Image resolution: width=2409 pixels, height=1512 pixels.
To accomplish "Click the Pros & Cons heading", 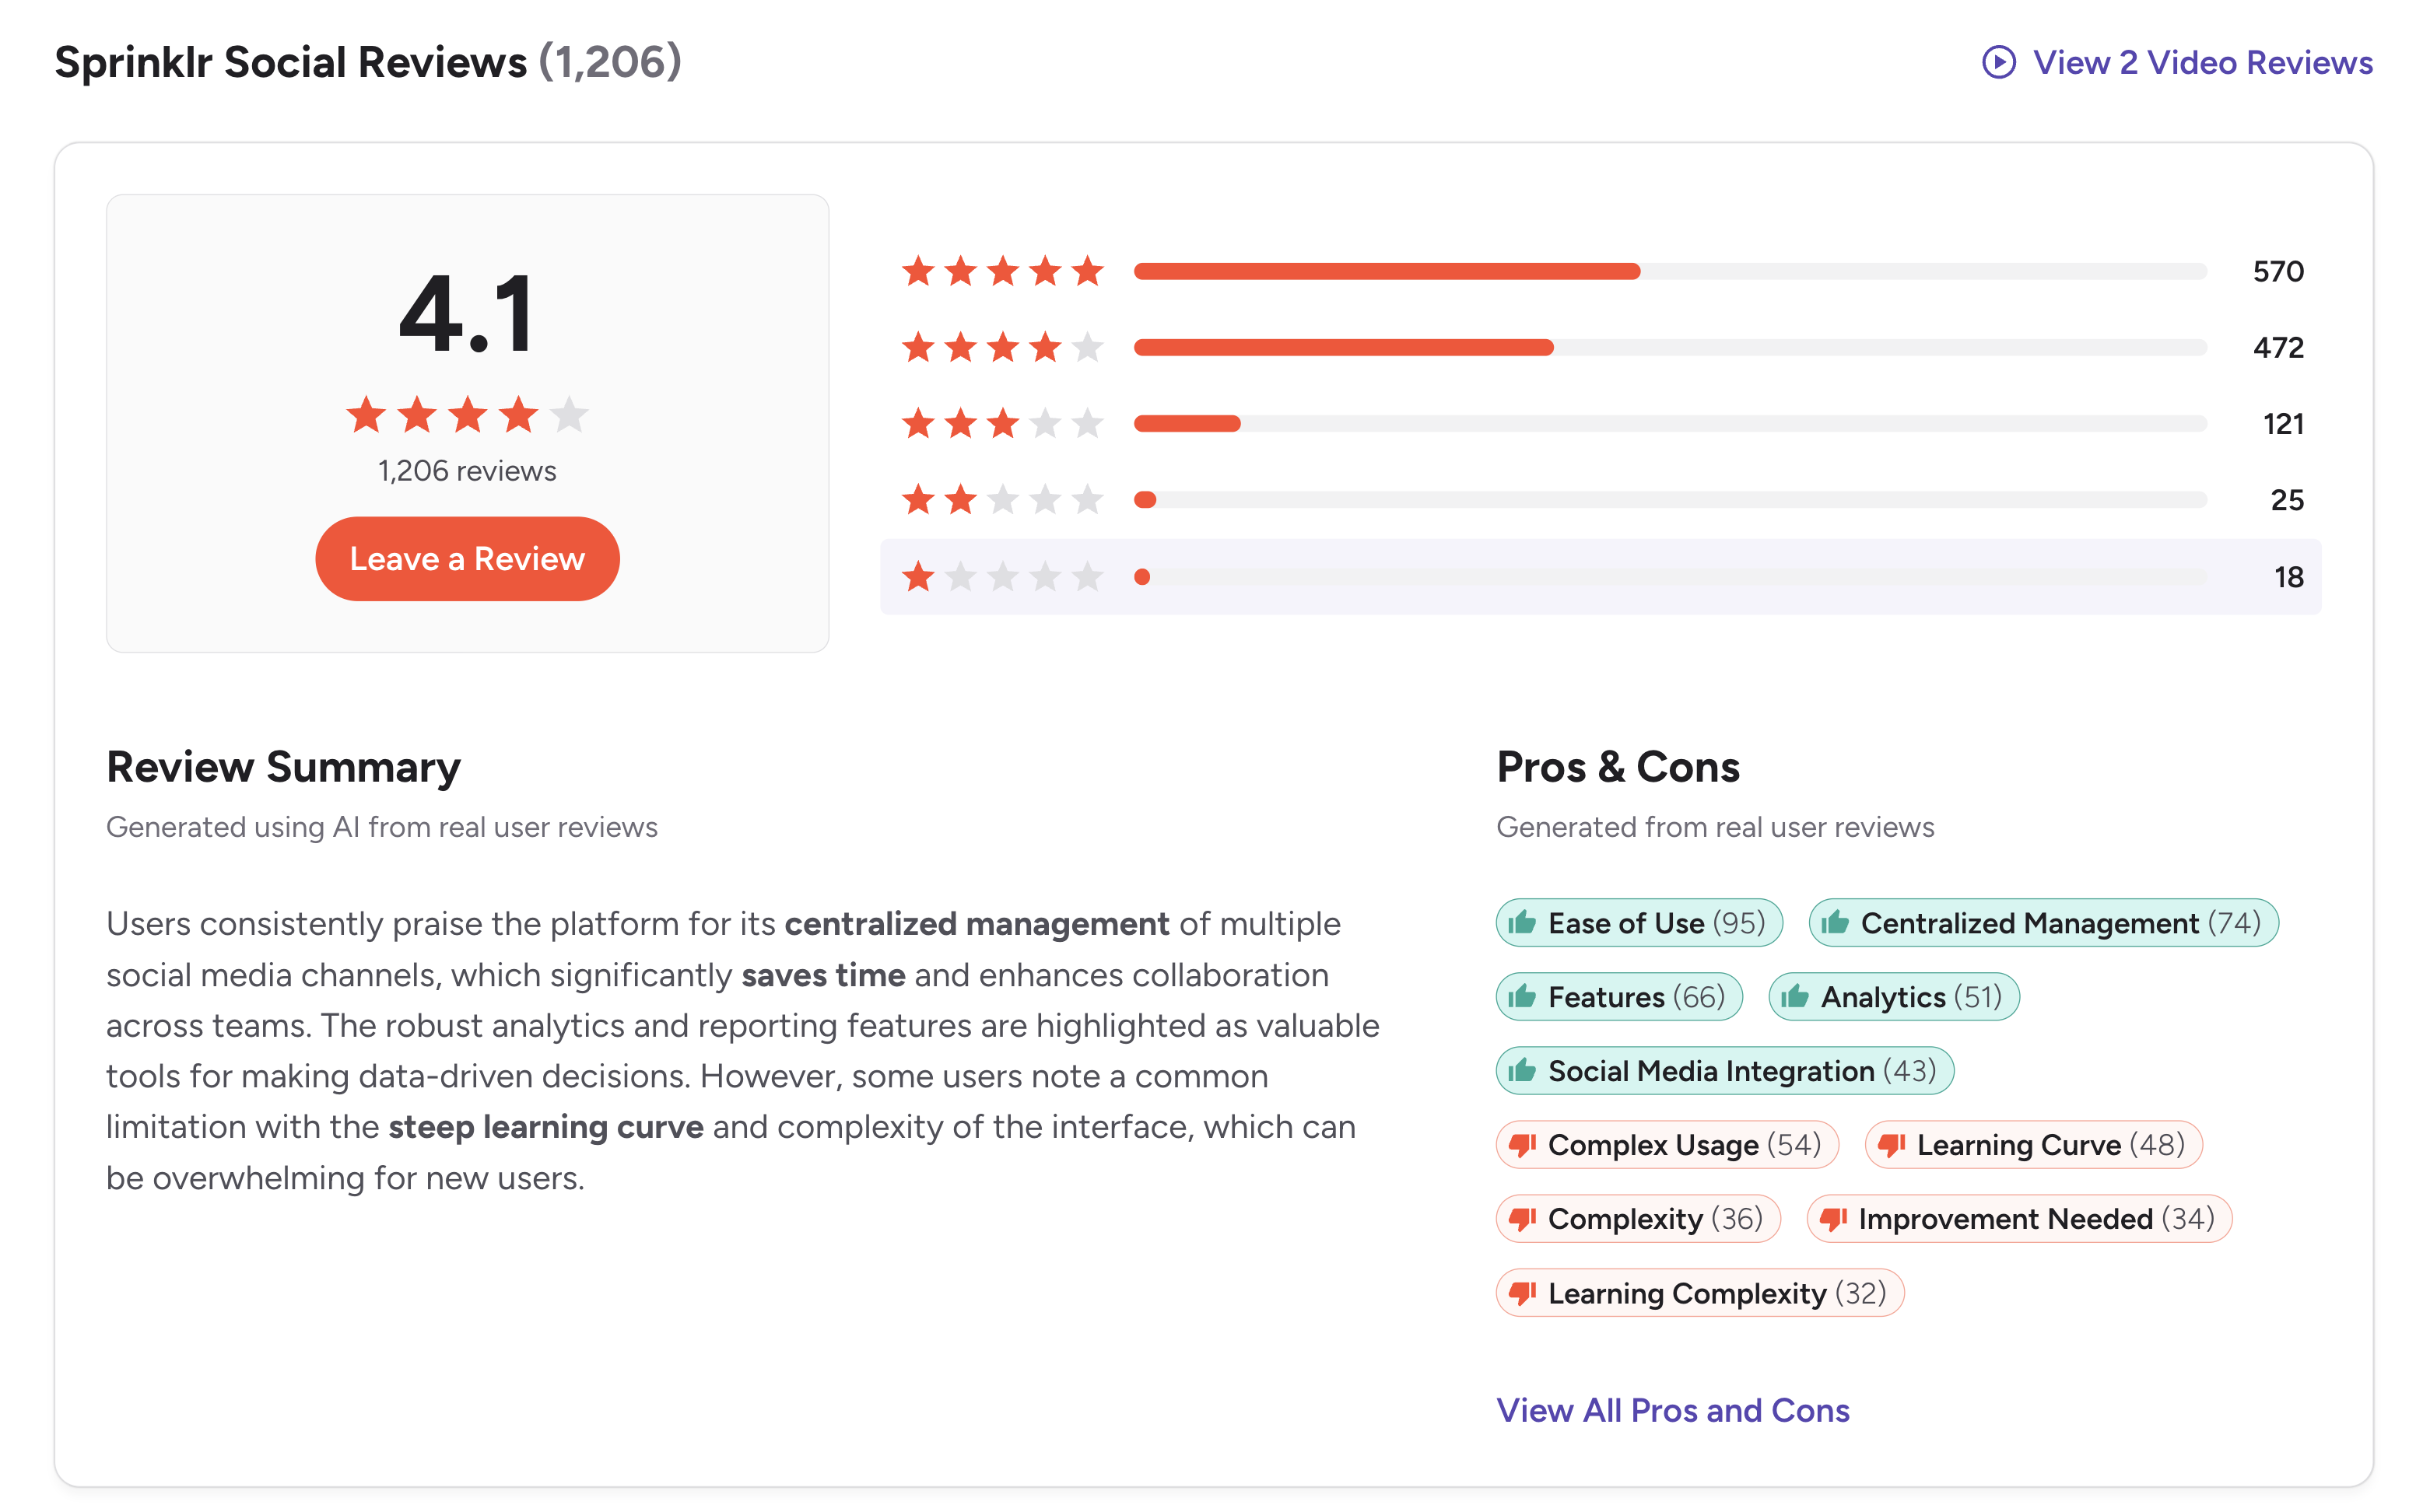I will coord(1618,767).
